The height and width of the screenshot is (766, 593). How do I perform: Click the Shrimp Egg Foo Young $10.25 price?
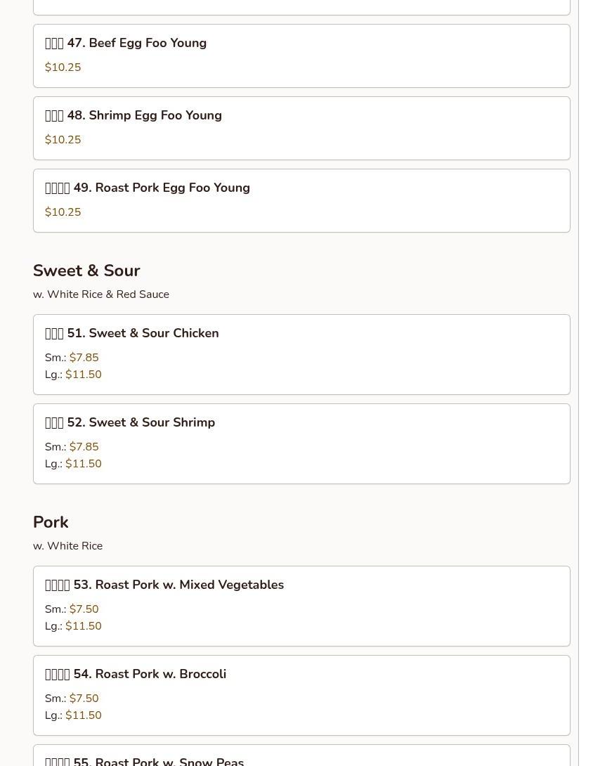(x=63, y=140)
